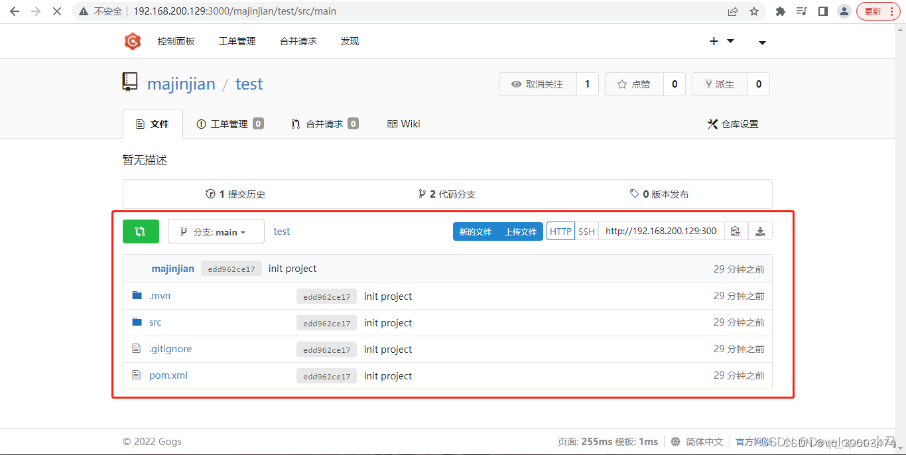The height and width of the screenshot is (455, 906).
Task: Open 控制面板 in the top navigation
Action: (176, 41)
